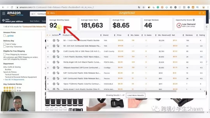Click the Average Price value $8.65
Screen dimensions: 210x118
point(121,25)
